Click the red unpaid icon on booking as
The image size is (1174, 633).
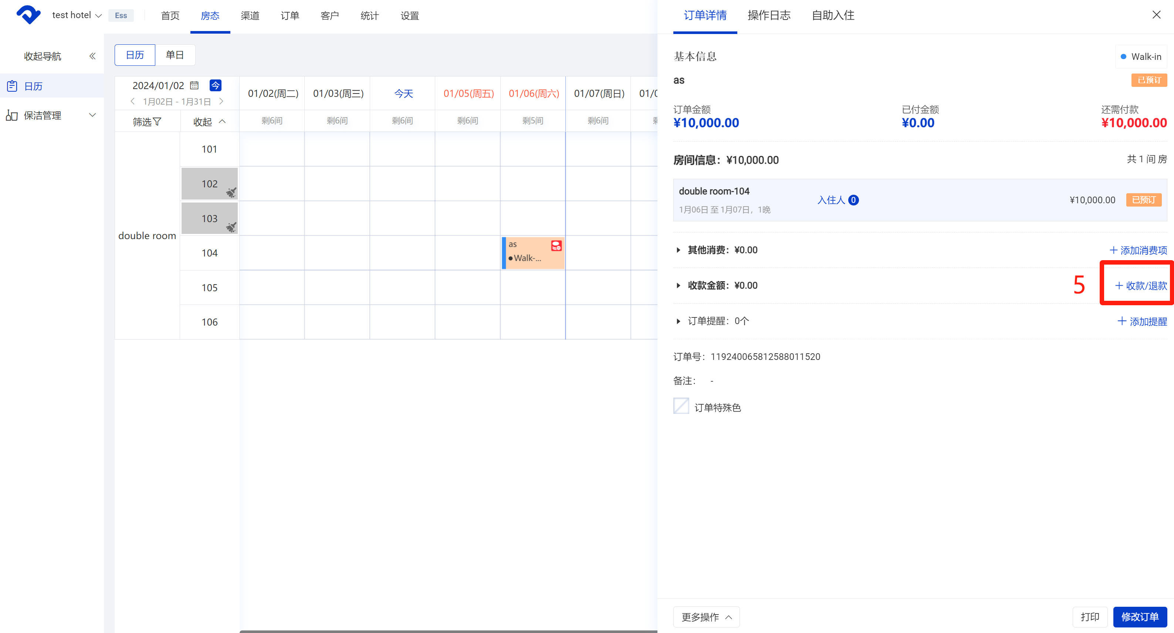(x=556, y=246)
